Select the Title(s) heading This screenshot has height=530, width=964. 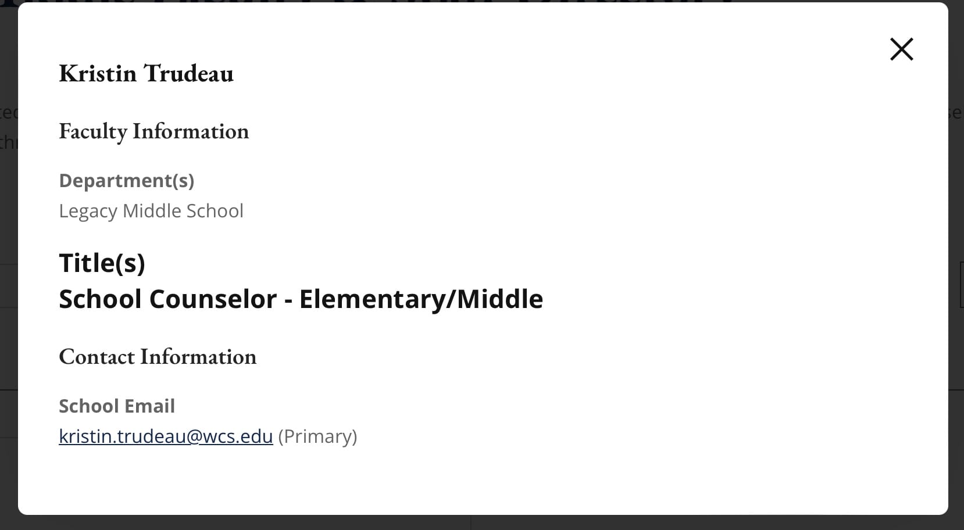click(x=102, y=263)
